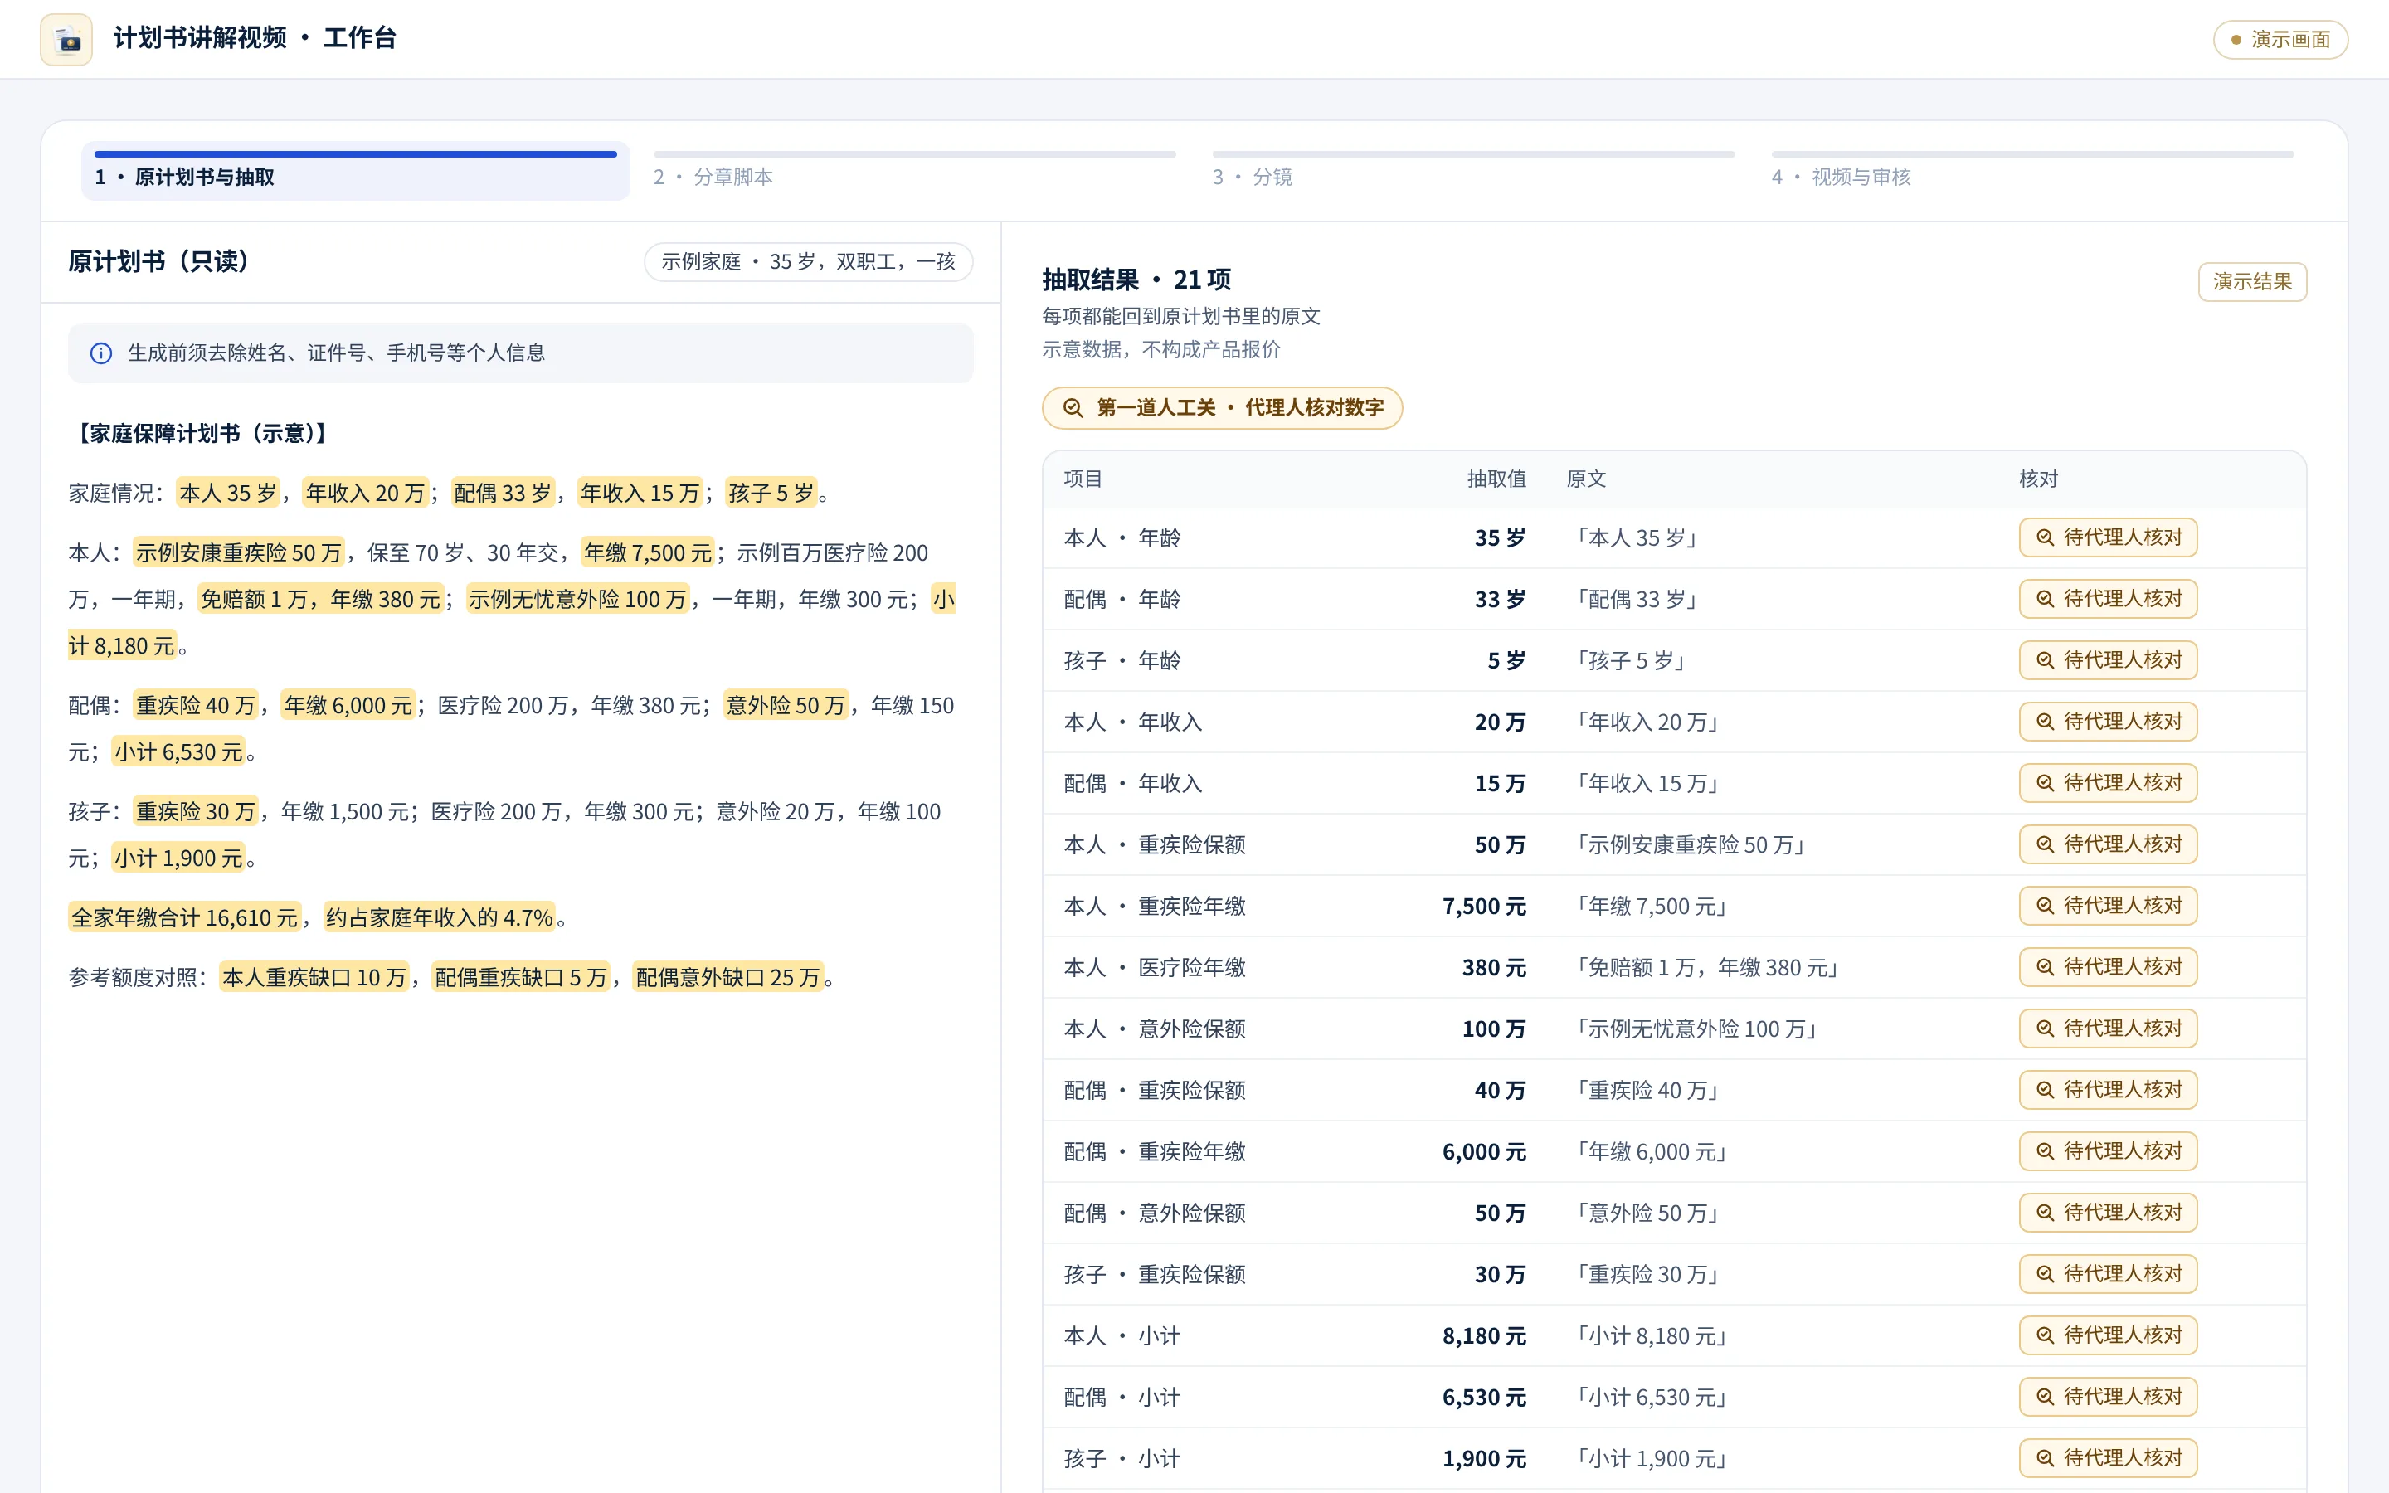
Task: Click highlighted 全家年缴合计 16,610 元
Action: [x=185, y=917]
